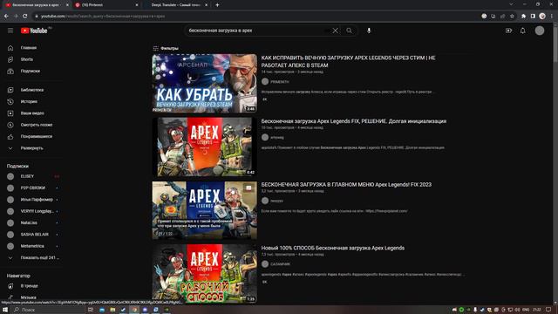The image size is (558, 314).
Task: Open the browser extensions puzzle icon
Action: tap(523, 16)
